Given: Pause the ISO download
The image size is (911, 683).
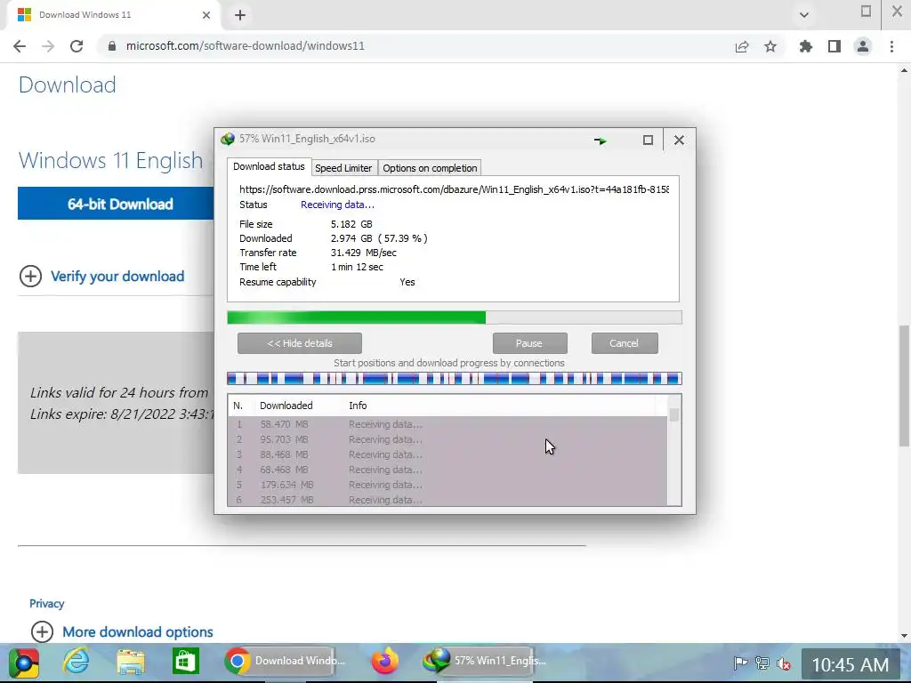Looking at the screenshot, I should coord(529,343).
